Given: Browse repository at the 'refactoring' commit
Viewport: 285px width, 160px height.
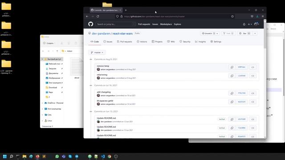Looking at the screenshot, I should click(253, 76).
